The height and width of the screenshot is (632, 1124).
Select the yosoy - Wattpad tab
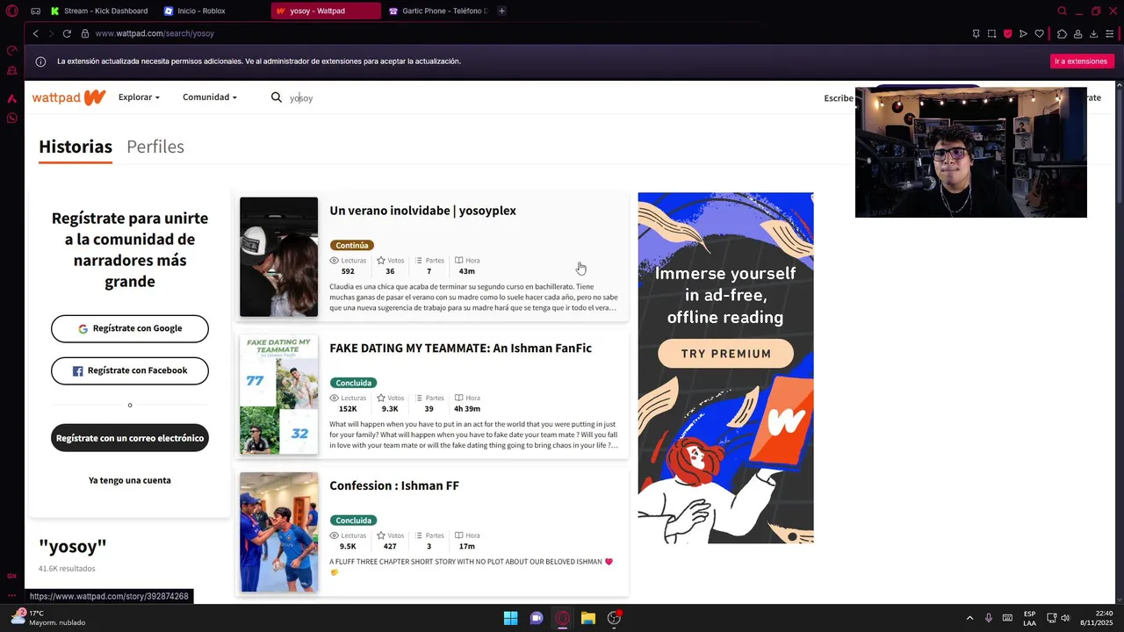coord(325,11)
